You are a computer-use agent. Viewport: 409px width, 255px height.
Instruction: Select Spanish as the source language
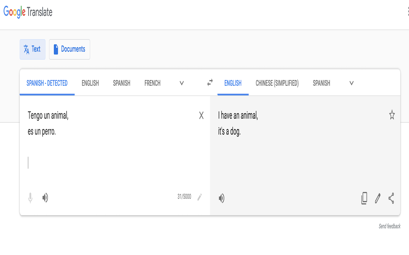(x=122, y=83)
